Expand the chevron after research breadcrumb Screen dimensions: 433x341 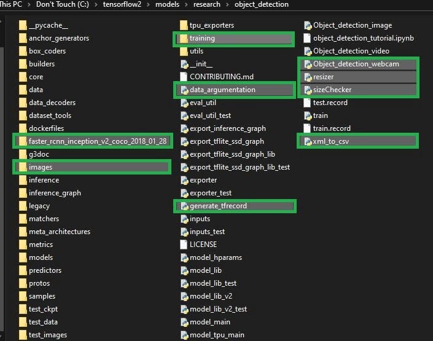227,5
